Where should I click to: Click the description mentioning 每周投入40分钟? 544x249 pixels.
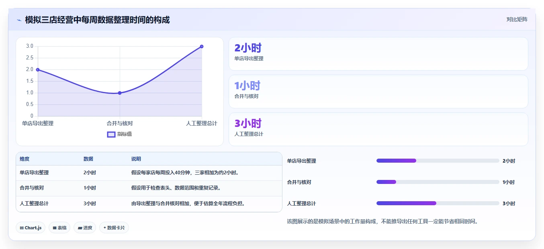[185, 173]
